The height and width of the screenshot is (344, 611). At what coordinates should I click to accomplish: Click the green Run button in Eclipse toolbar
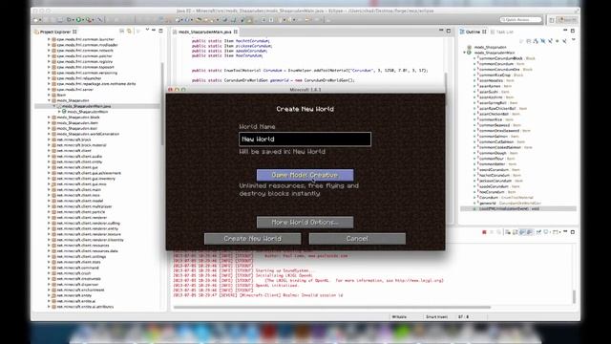(x=78, y=19)
